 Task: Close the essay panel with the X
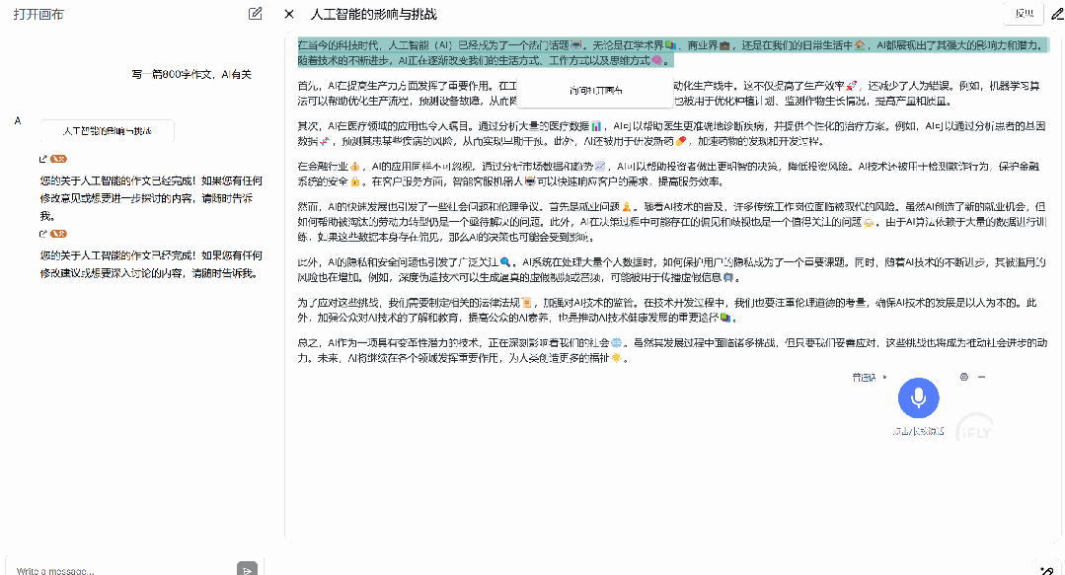pyautogui.click(x=287, y=14)
